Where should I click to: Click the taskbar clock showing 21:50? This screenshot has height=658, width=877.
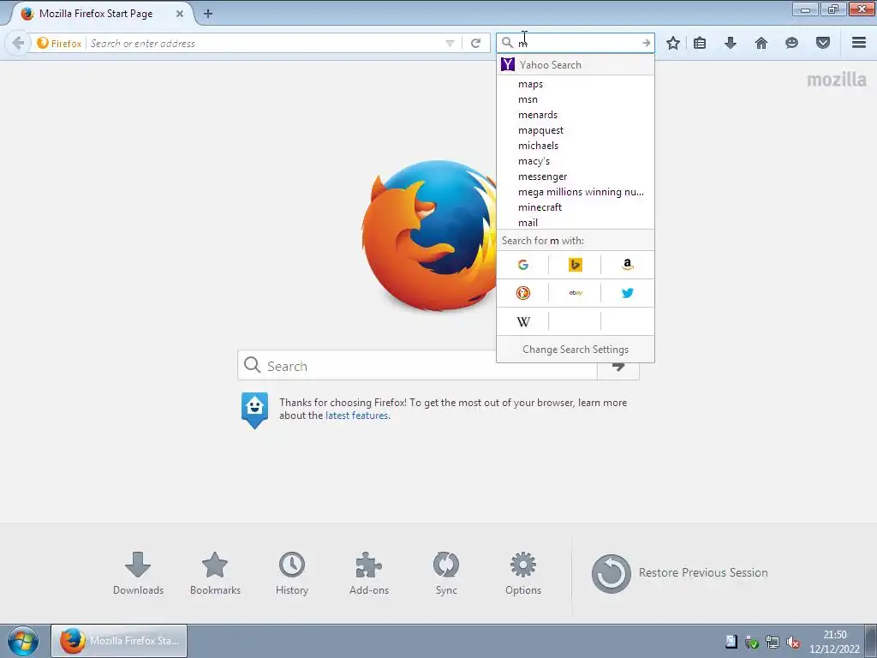[834, 642]
